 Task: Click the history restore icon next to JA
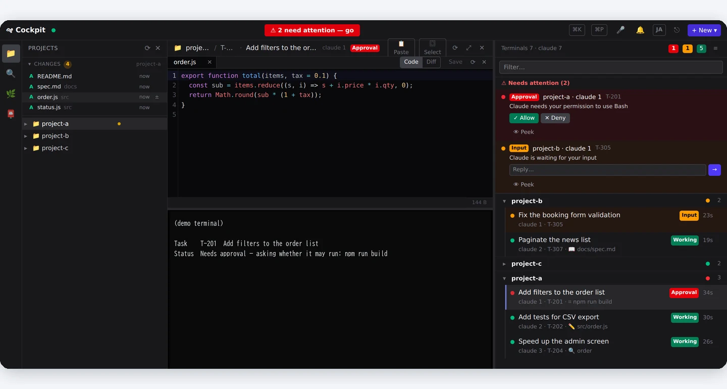677,30
